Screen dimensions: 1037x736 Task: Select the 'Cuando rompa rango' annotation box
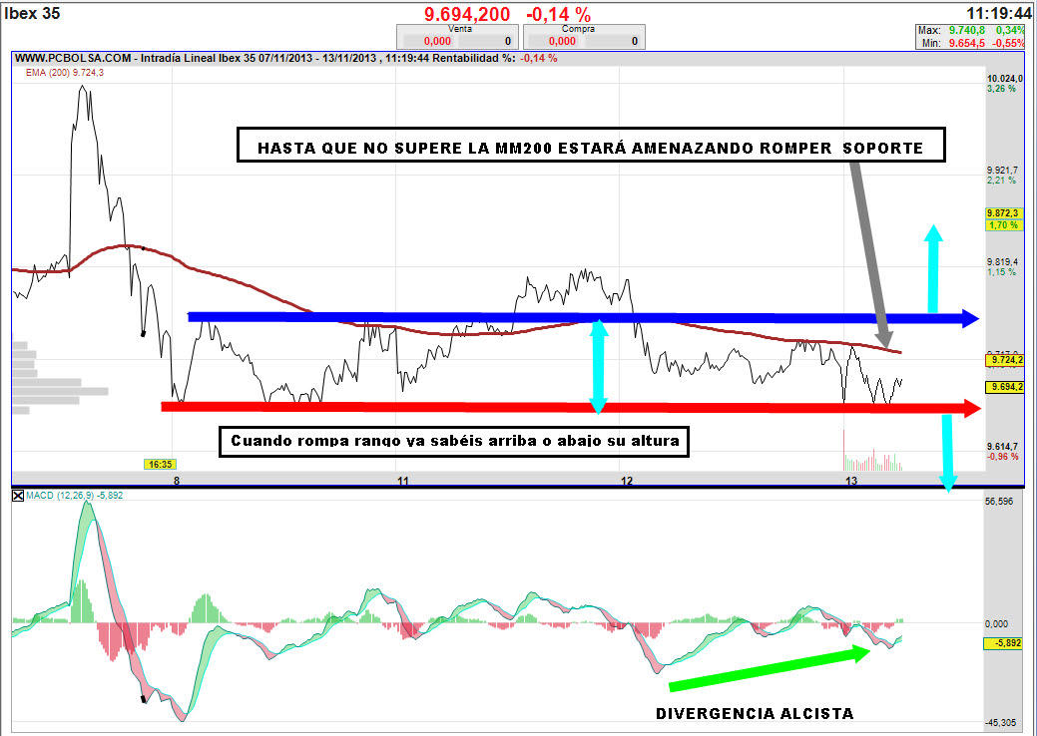pos(454,441)
